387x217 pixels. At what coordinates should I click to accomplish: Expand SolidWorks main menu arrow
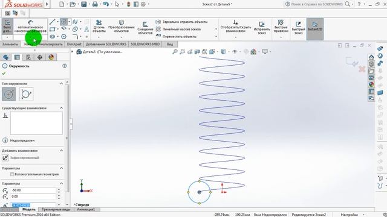(x=47, y=4)
